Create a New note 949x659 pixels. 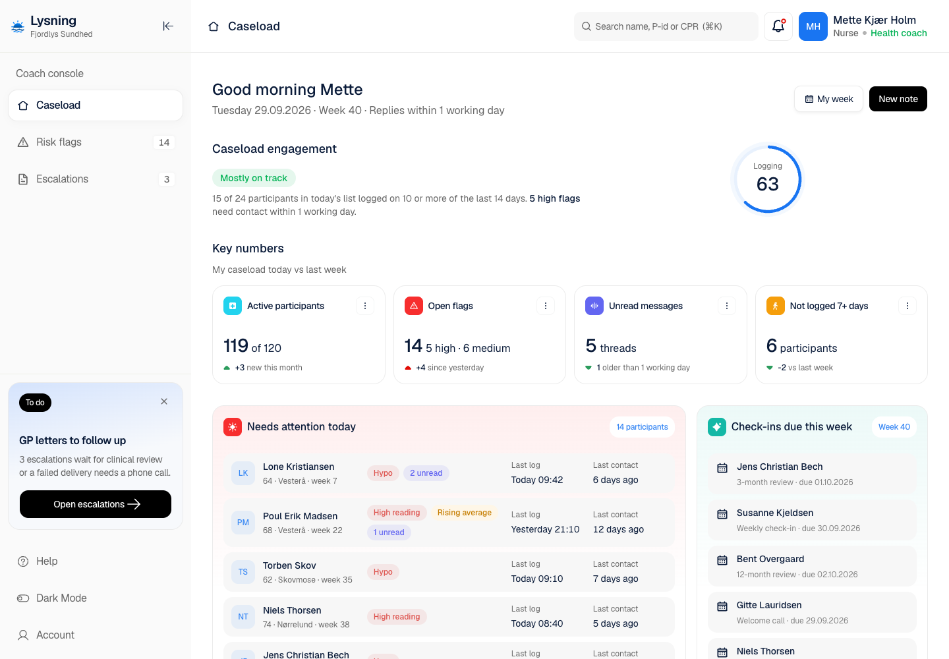click(898, 99)
